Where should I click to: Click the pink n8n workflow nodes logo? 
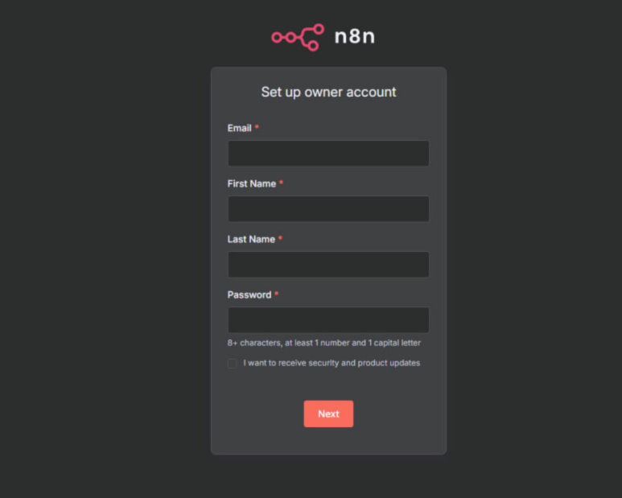pos(298,37)
